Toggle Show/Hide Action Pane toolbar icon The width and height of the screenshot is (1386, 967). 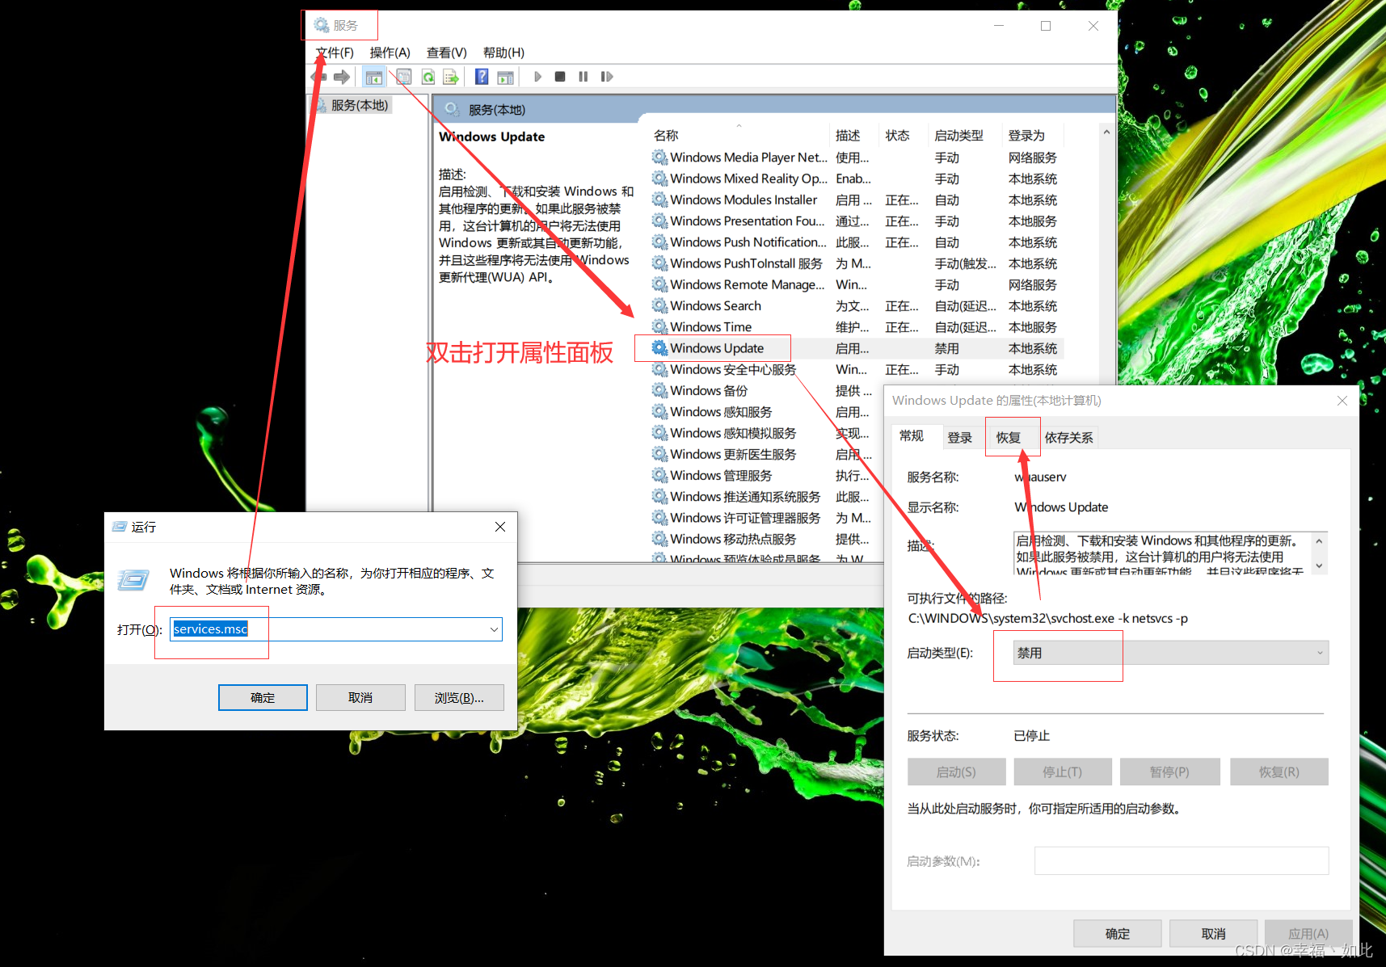point(505,77)
